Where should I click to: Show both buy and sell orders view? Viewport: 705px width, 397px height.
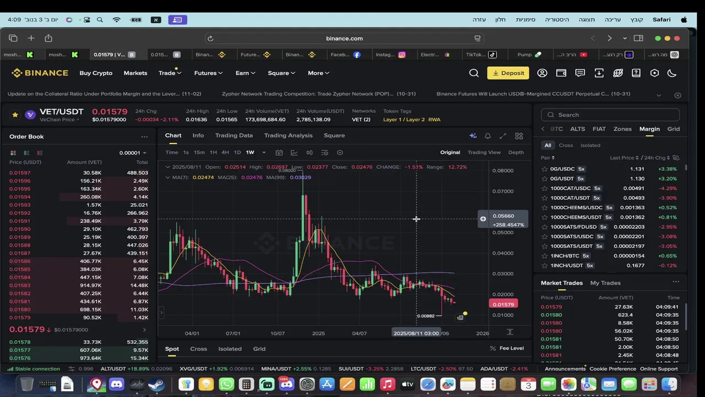13,153
